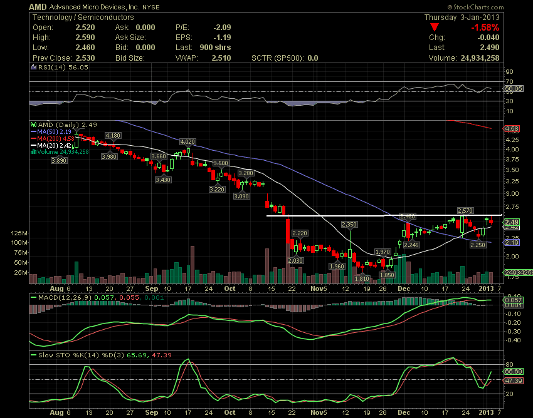This screenshot has height=418, width=533.
Task: Click the MA(50) legend entry
Action: click(51, 131)
